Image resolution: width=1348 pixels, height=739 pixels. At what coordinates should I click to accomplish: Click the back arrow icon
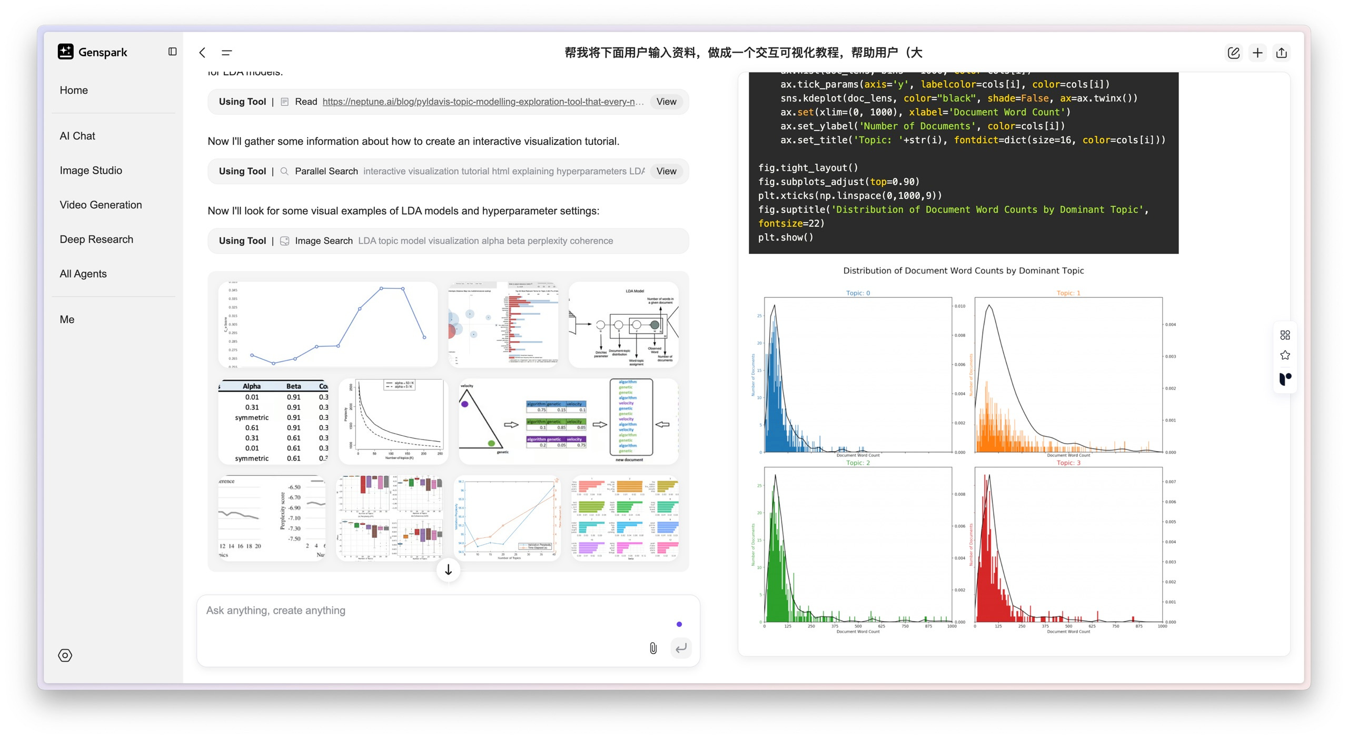202,52
